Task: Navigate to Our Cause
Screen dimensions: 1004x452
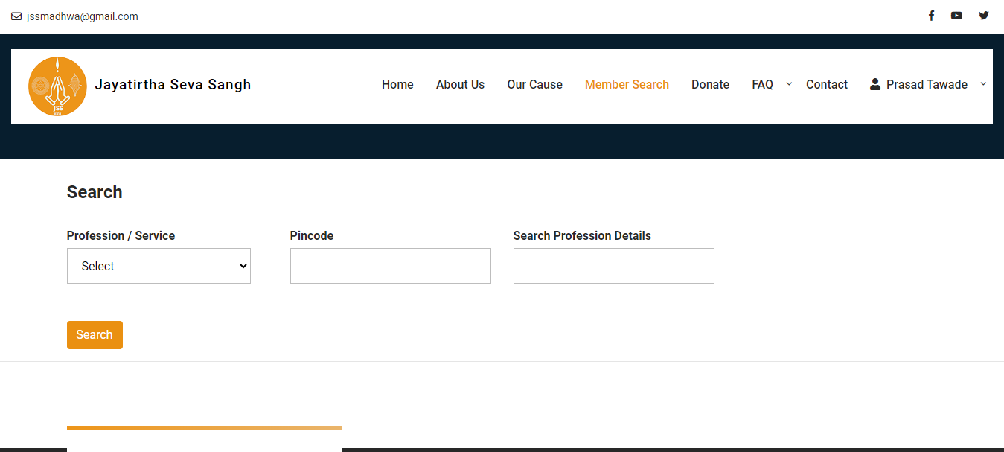Action: click(534, 85)
